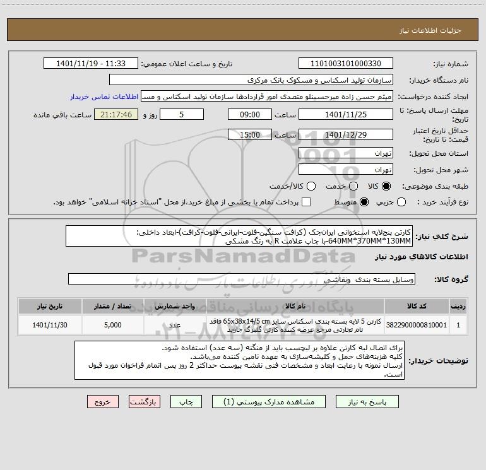
Task: Click the goods group field وسایل بسته بندی
Action: [x=242, y=279]
